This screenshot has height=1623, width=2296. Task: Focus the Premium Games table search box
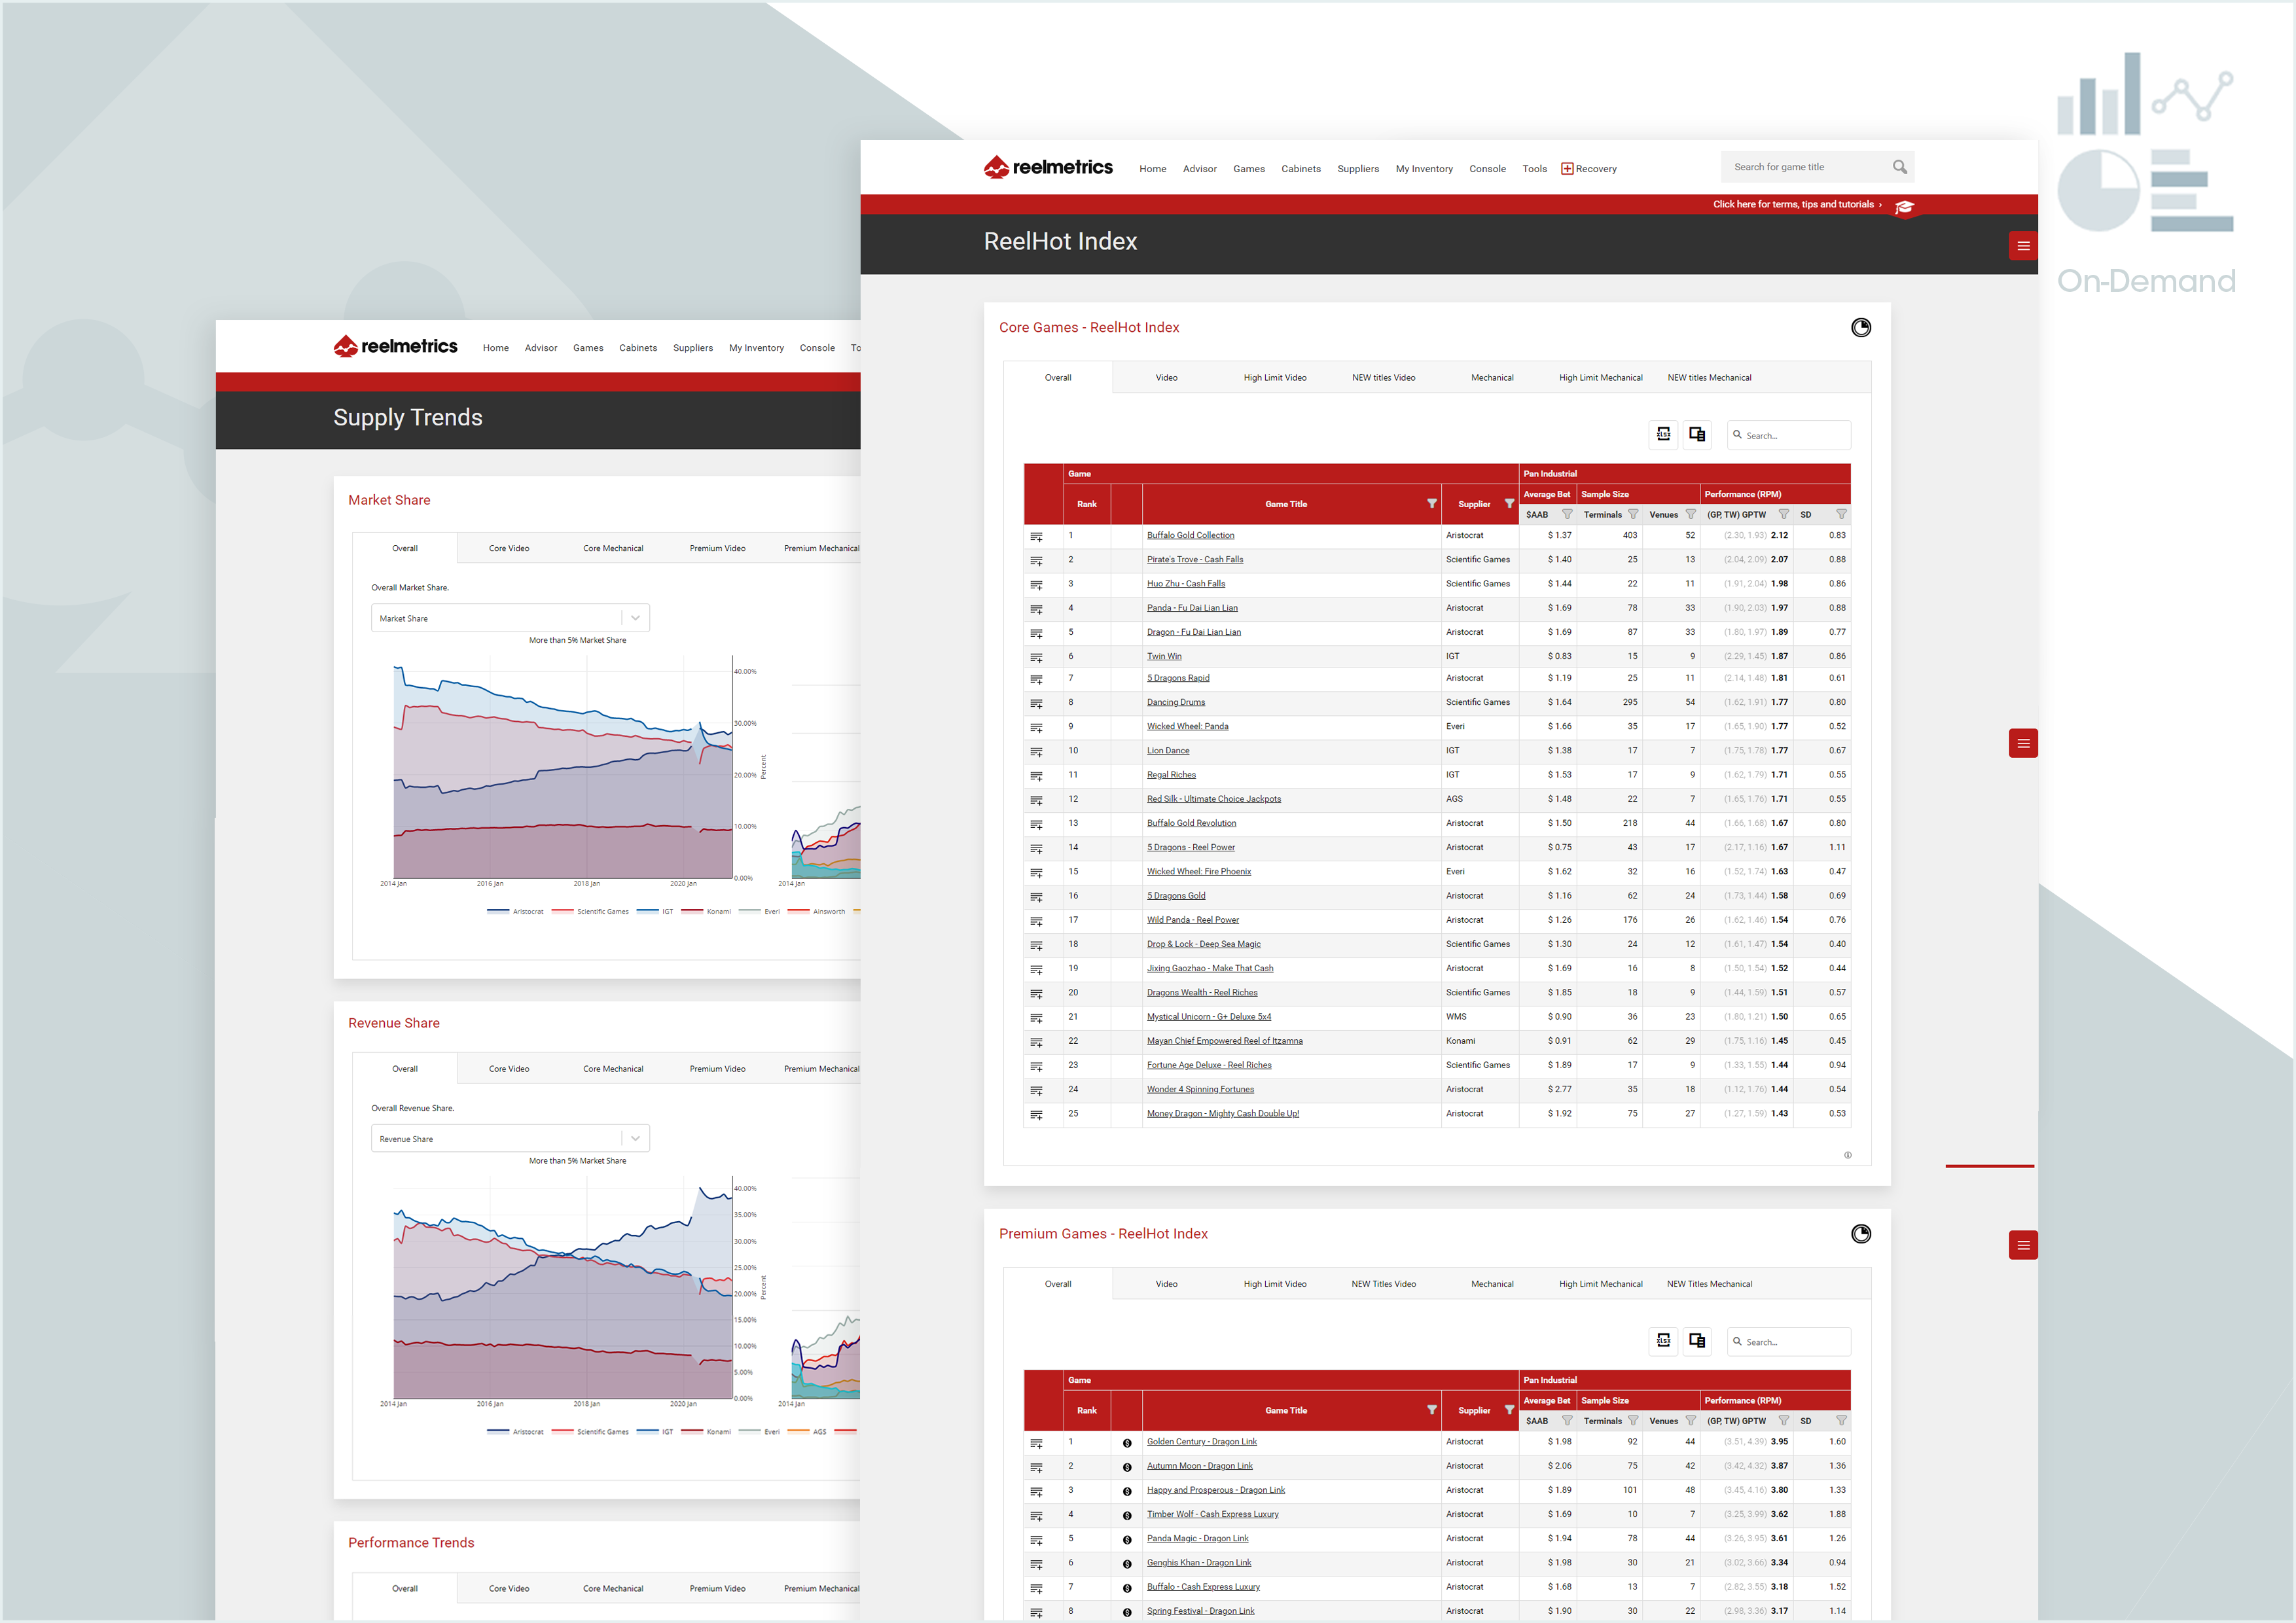pyautogui.click(x=1788, y=1342)
